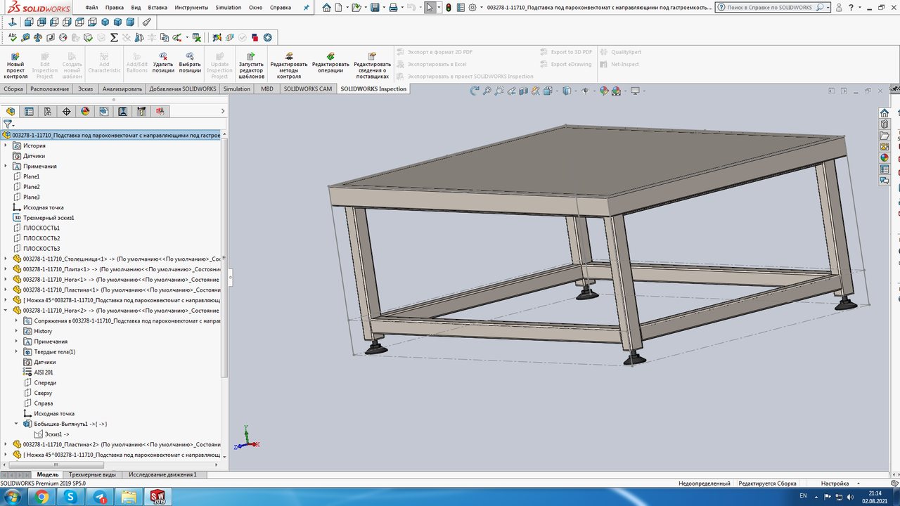This screenshot has width=900, height=506.
Task: Open the Options gear icon
Action: (x=472, y=8)
